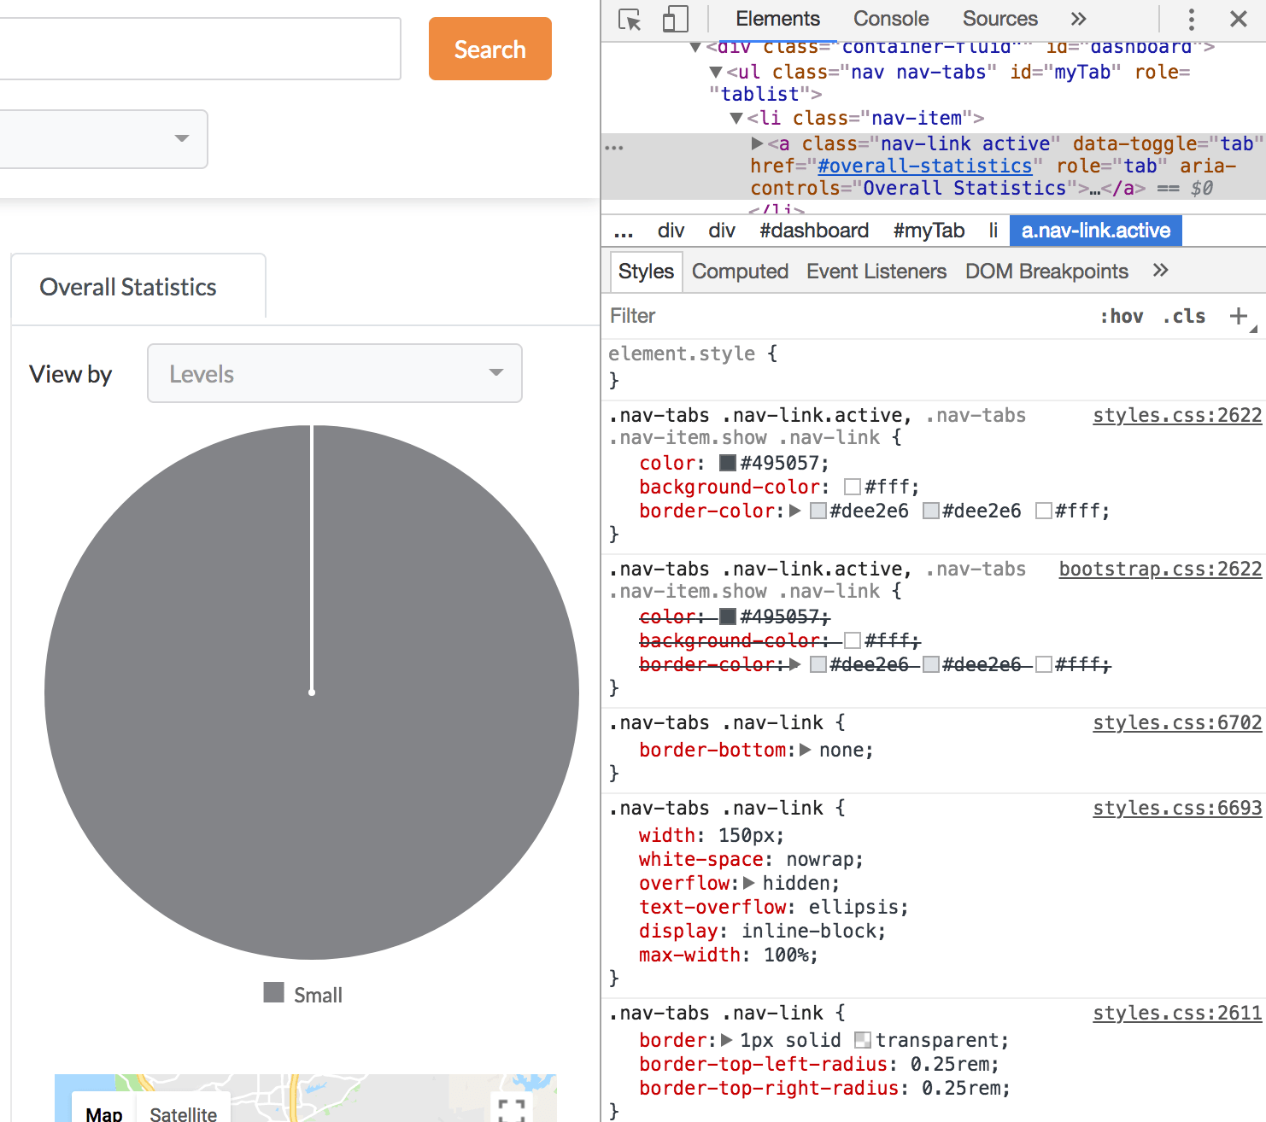The image size is (1266, 1122).
Task: Toggle the device toolbar icon
Action: tap(676, 20)
